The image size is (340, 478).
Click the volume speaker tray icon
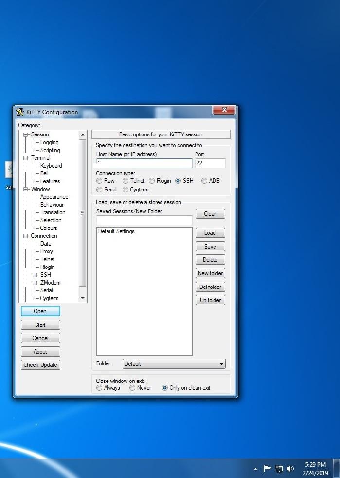(290, 469)
